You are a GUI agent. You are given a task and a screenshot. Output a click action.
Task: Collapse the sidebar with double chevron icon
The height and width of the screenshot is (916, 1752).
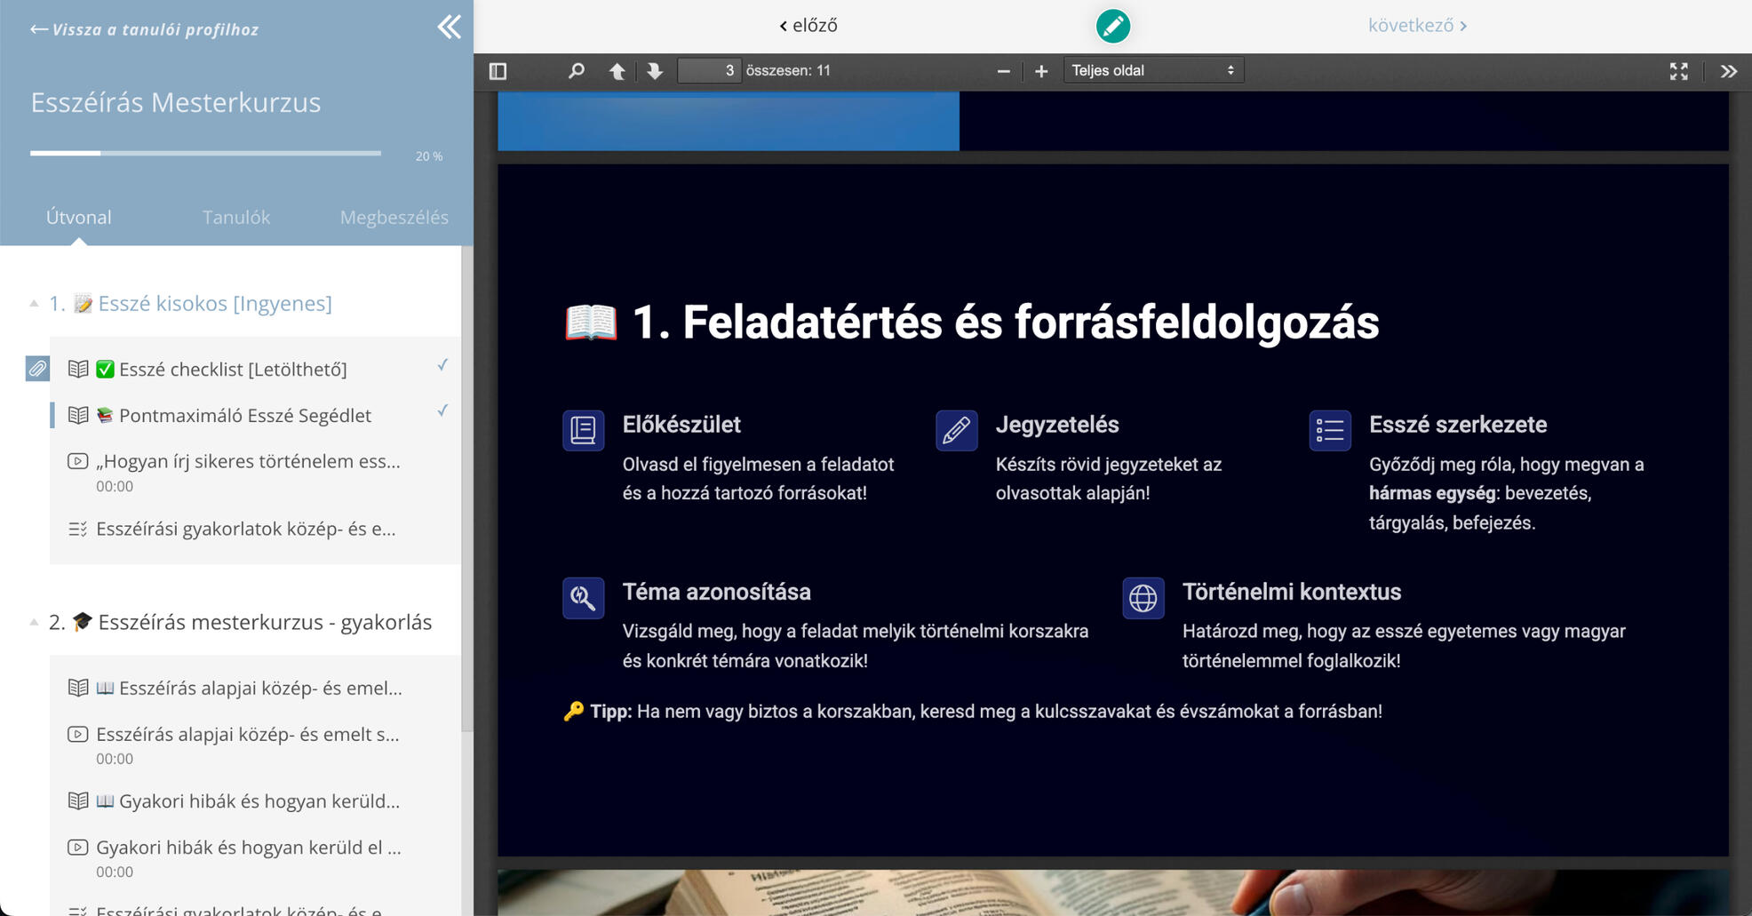[x=449, y=28]
